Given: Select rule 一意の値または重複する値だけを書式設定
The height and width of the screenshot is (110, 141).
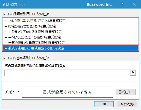Looking at the screenshot, I should pyautogui.click(x=70, y=43).
